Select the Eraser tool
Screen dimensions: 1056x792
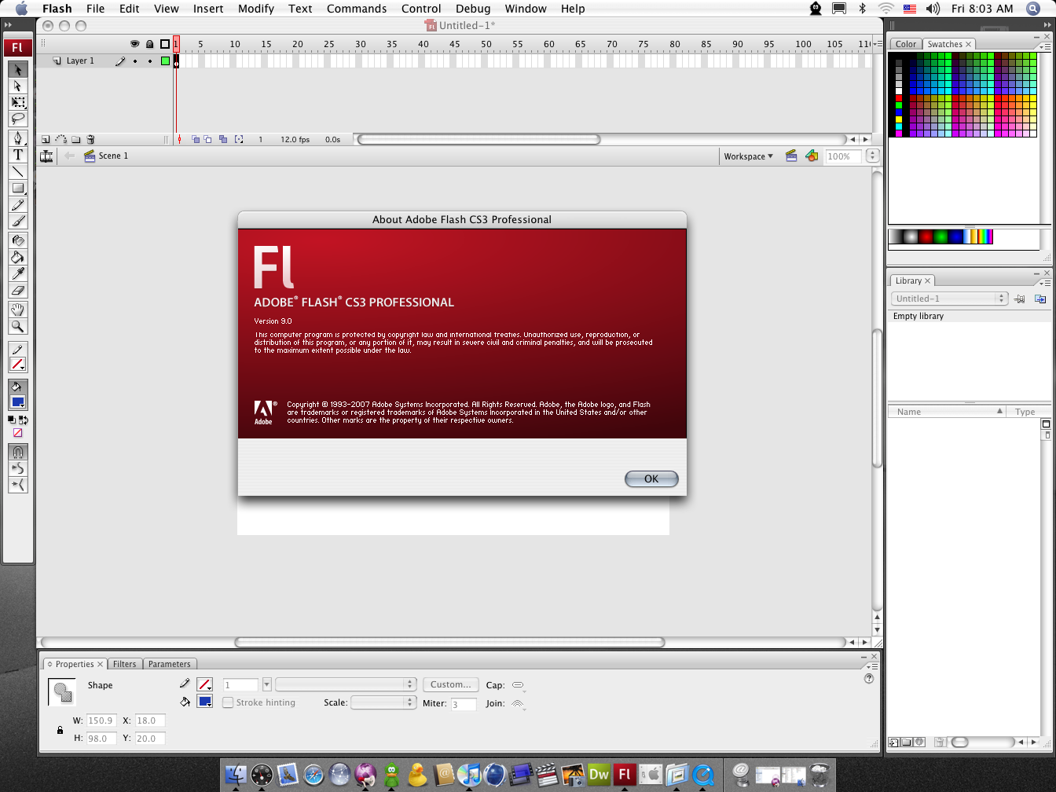[x=17, y=290]
